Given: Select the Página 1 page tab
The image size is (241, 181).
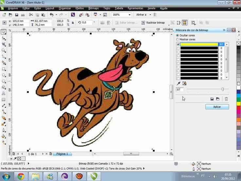Looking at the screenshot, I should pos(62,154).
